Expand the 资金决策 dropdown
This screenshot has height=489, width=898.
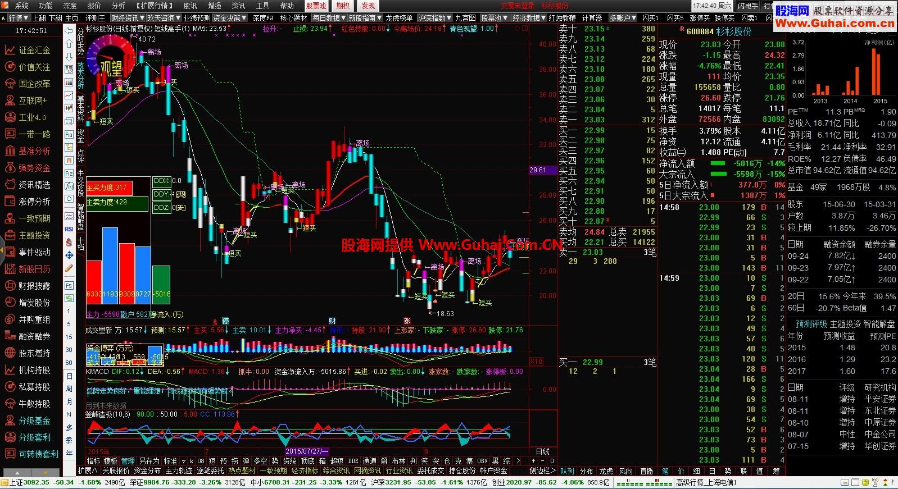tap(230, 18)
